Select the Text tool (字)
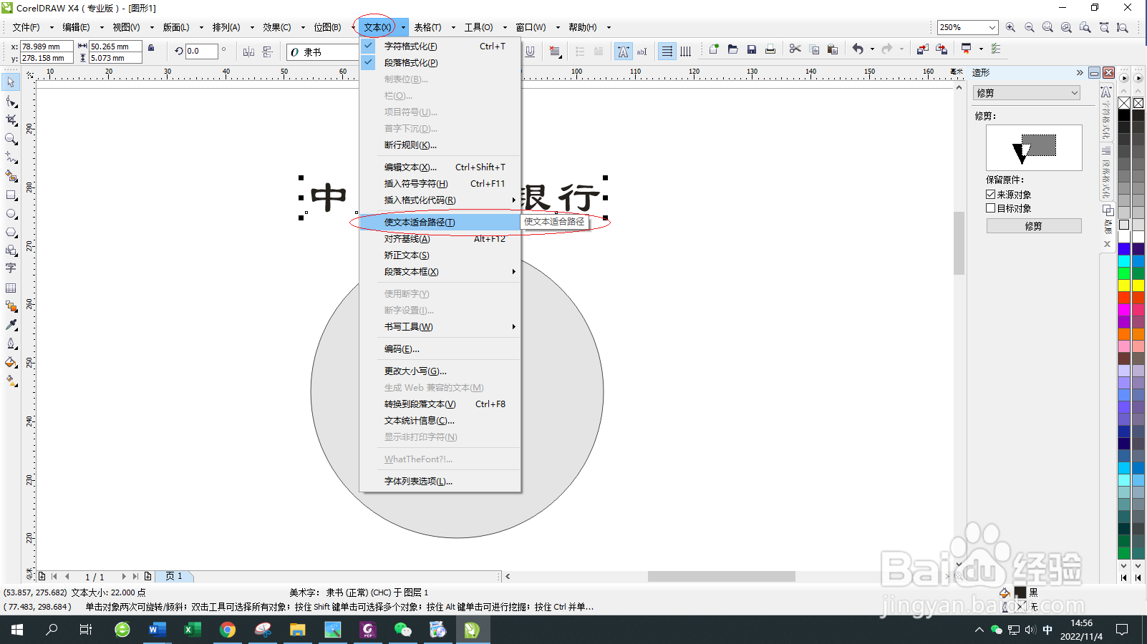The width and height of the screenshot is (1147, 644). (11, 268)
